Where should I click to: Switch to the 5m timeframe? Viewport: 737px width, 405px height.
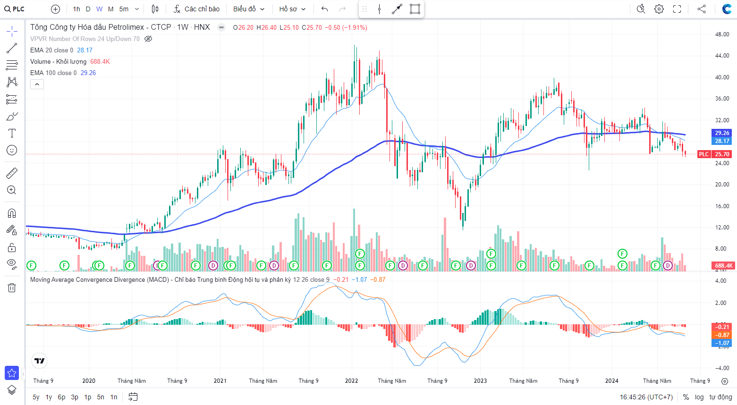coord(124,9)
